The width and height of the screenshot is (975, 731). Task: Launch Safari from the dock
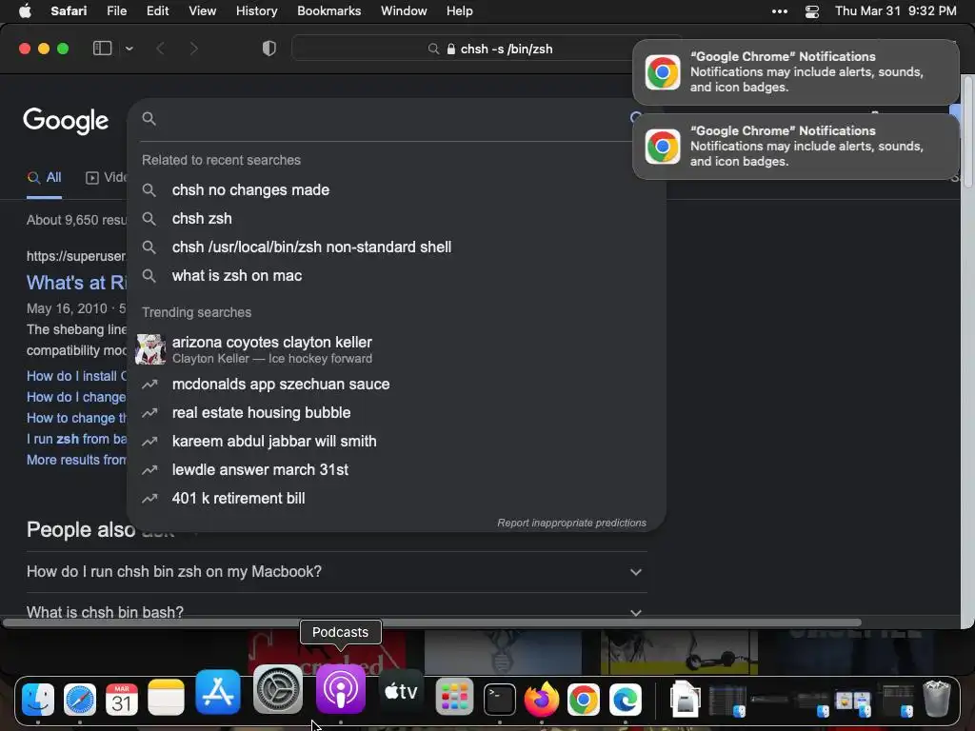coord(80,700)
